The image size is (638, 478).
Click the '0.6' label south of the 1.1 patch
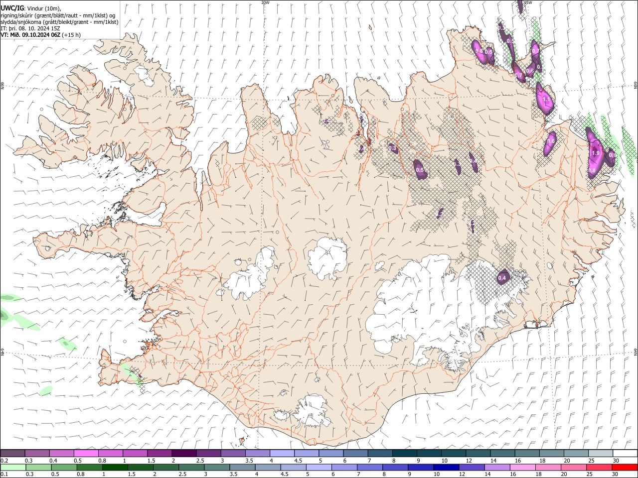(x=550, y=141)
